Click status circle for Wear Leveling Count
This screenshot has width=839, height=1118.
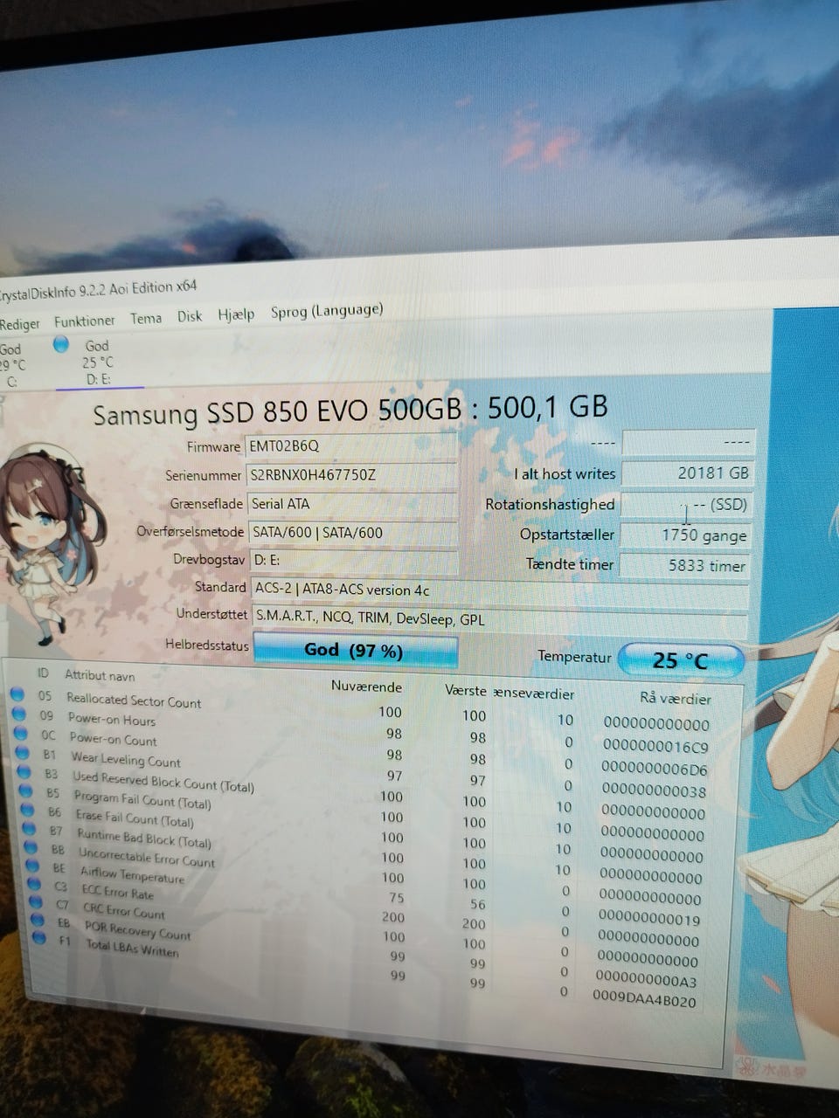pyautogui.click(x=22, y=752)
